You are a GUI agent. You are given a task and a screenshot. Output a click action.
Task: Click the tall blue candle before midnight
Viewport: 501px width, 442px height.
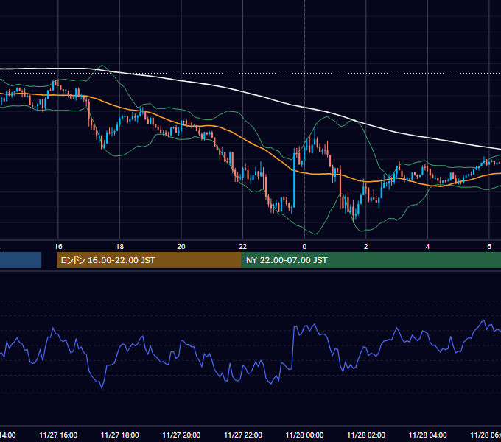tap(294, 178)
